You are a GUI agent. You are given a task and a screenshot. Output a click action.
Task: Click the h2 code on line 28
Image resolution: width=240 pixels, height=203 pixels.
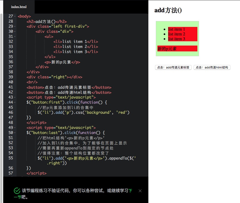point(47,21)
